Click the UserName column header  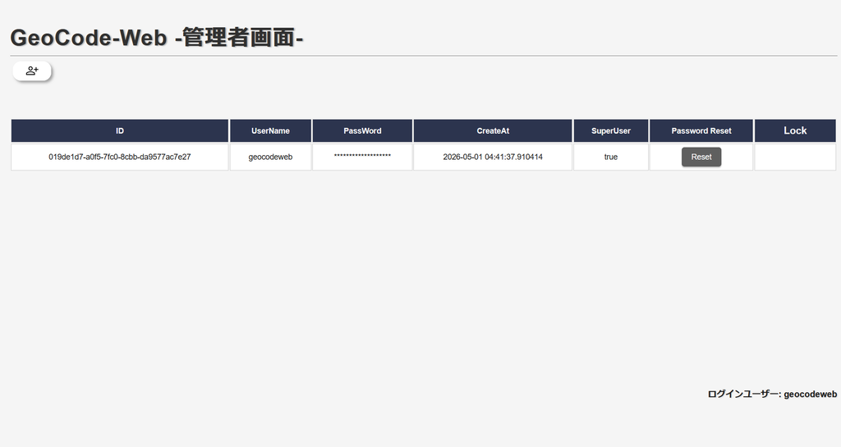click(x=270, y=130)
